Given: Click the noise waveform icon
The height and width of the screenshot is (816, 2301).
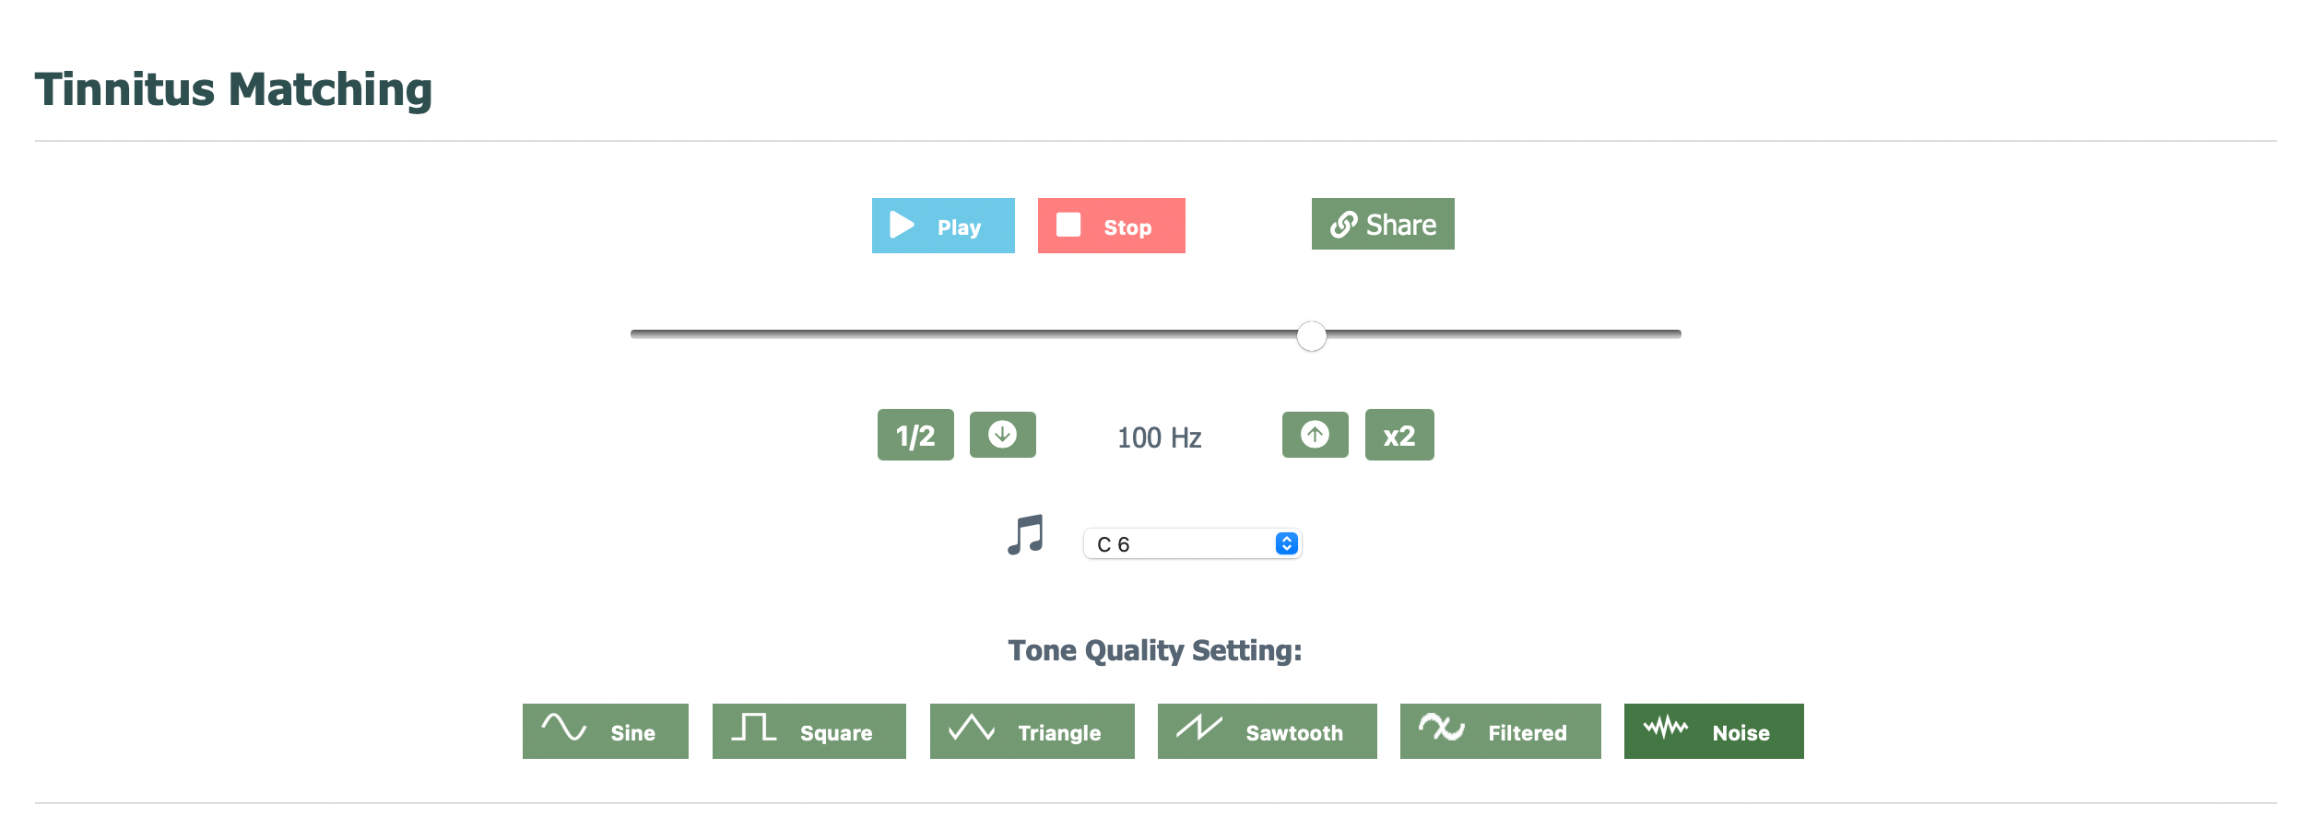Looking at the screenshot, I should (x=1665, y=729).
